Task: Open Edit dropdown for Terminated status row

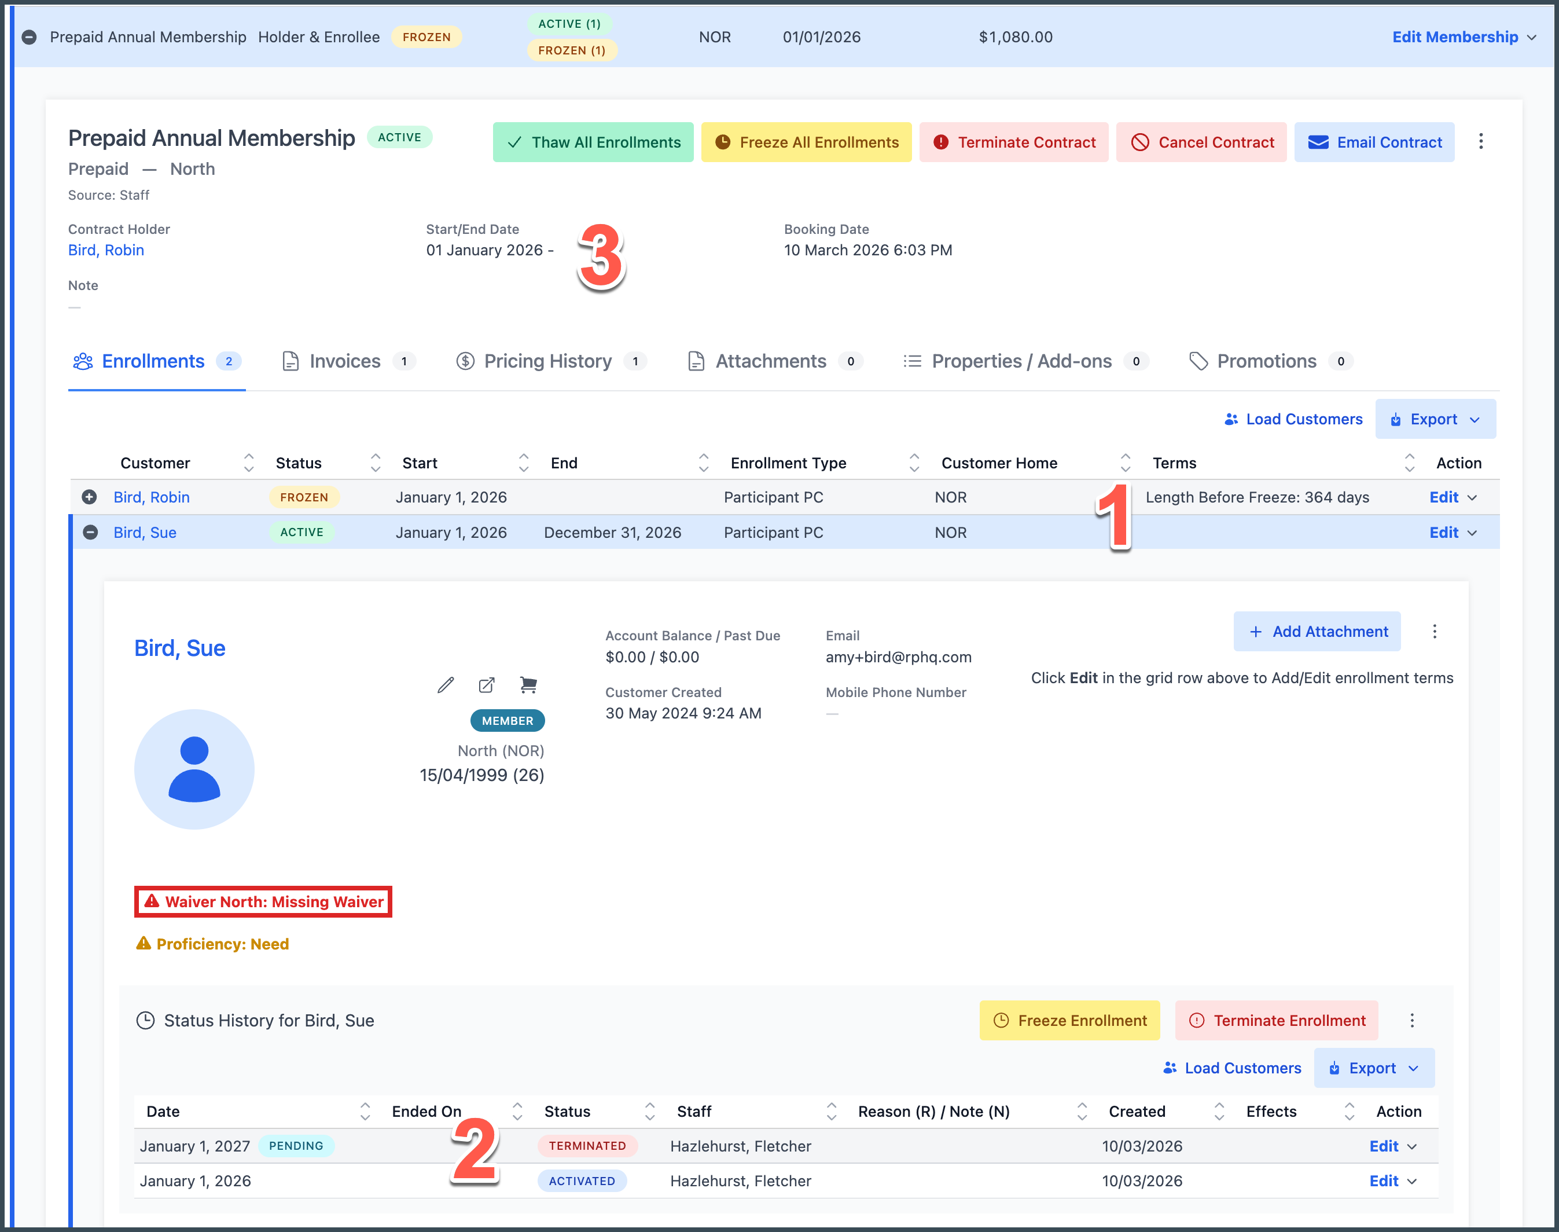Action: (1392, 1146)
